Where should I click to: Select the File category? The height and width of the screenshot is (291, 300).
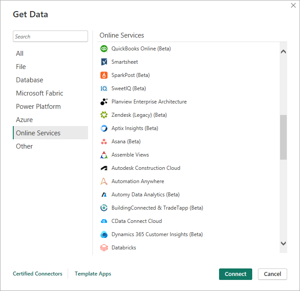tap(50, 66)
